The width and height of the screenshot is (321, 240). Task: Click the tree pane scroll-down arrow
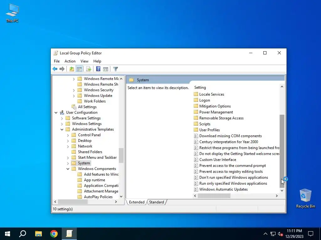pos(121,197)
